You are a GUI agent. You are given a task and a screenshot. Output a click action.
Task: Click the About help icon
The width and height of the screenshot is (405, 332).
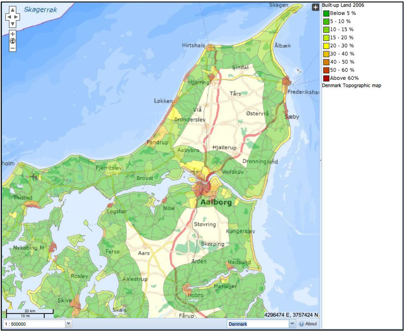[x=301, y=324]
